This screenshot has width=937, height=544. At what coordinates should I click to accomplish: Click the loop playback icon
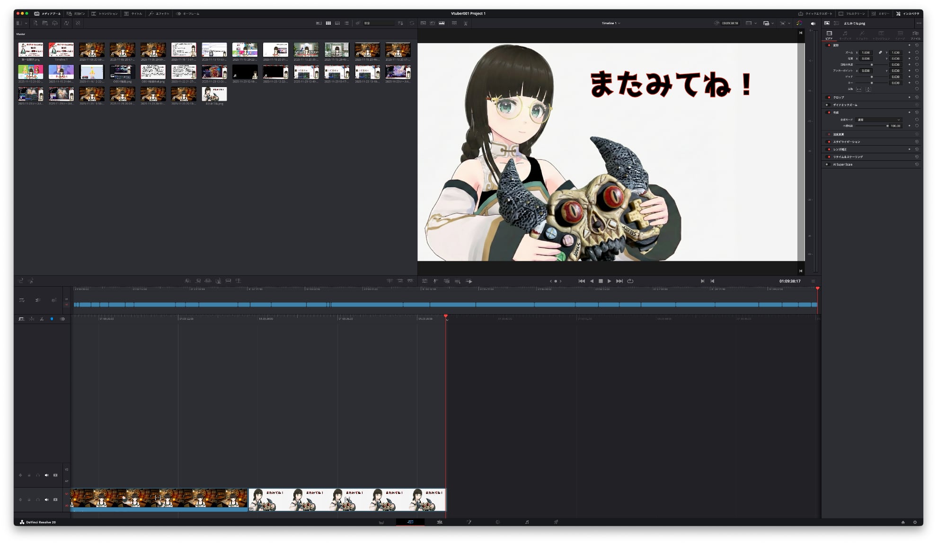(630, 281)
